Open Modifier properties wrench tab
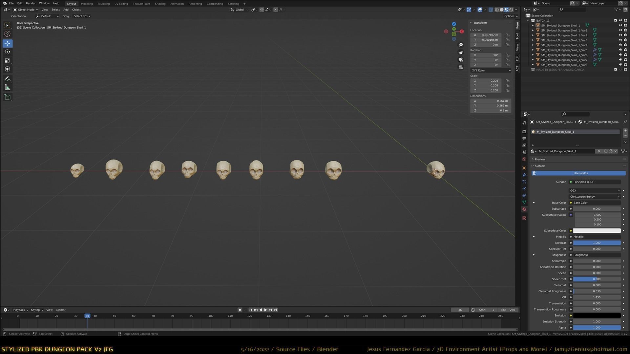This screenshot has width=630, height=354. (x=524, y=175)
